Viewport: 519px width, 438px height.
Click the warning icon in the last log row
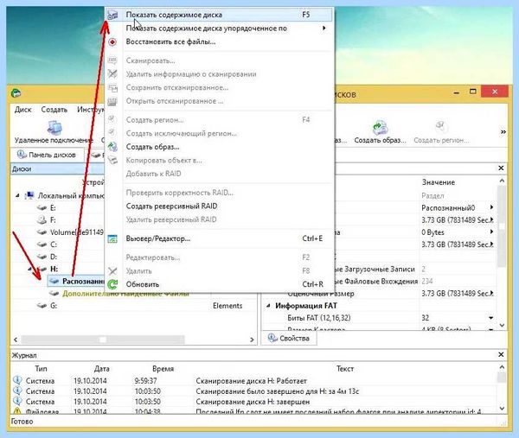(x=17, y=411)
